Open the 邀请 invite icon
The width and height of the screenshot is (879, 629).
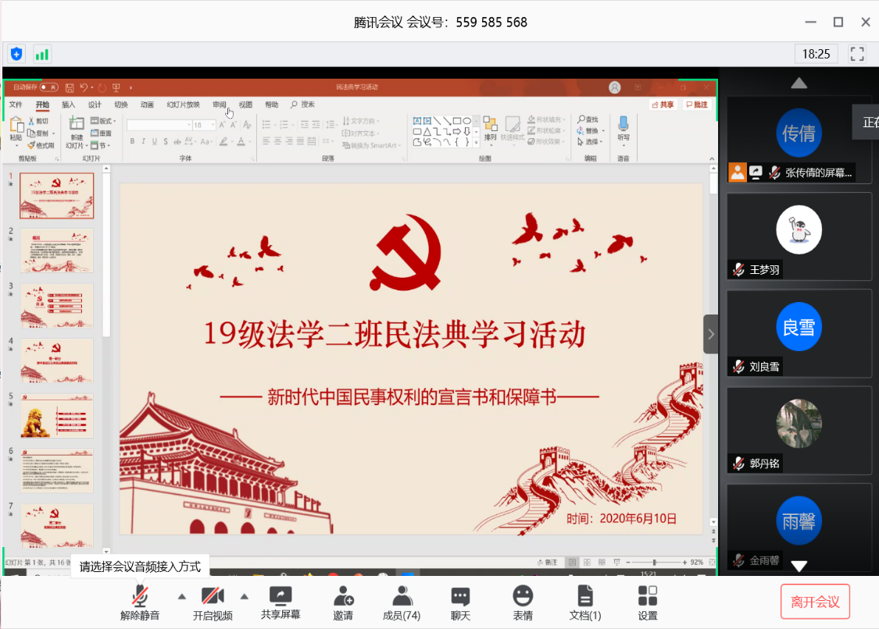[343, 602]
